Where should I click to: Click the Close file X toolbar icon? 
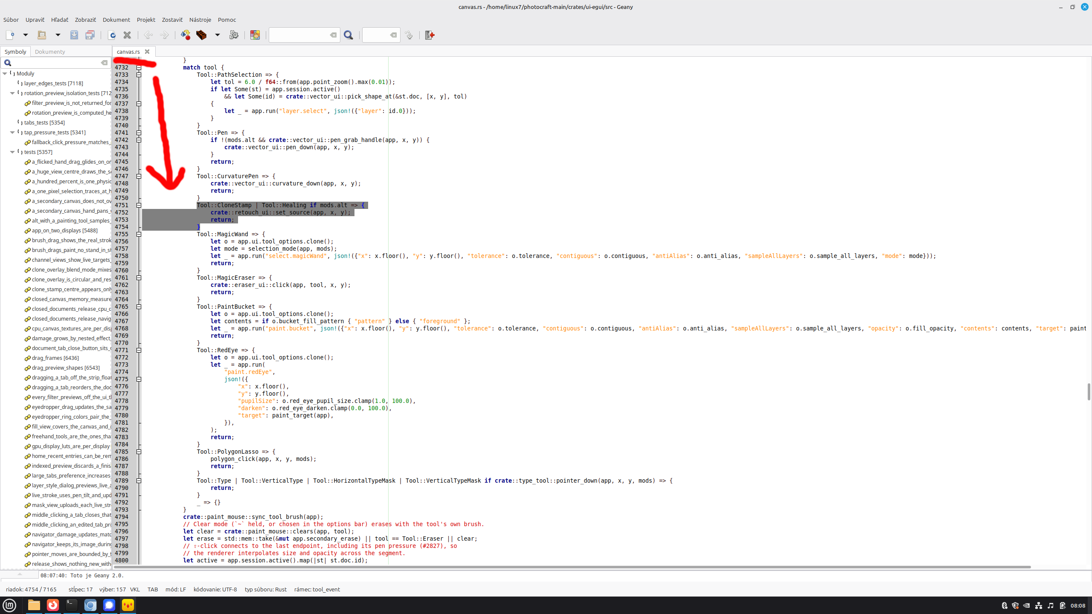127,35
